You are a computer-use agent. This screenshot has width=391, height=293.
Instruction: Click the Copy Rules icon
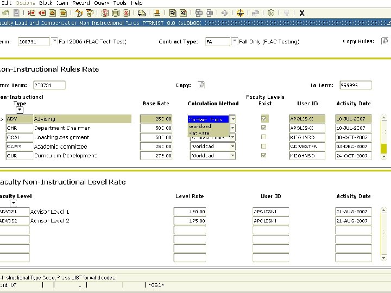pyautogui.click(x=384, y=41)
